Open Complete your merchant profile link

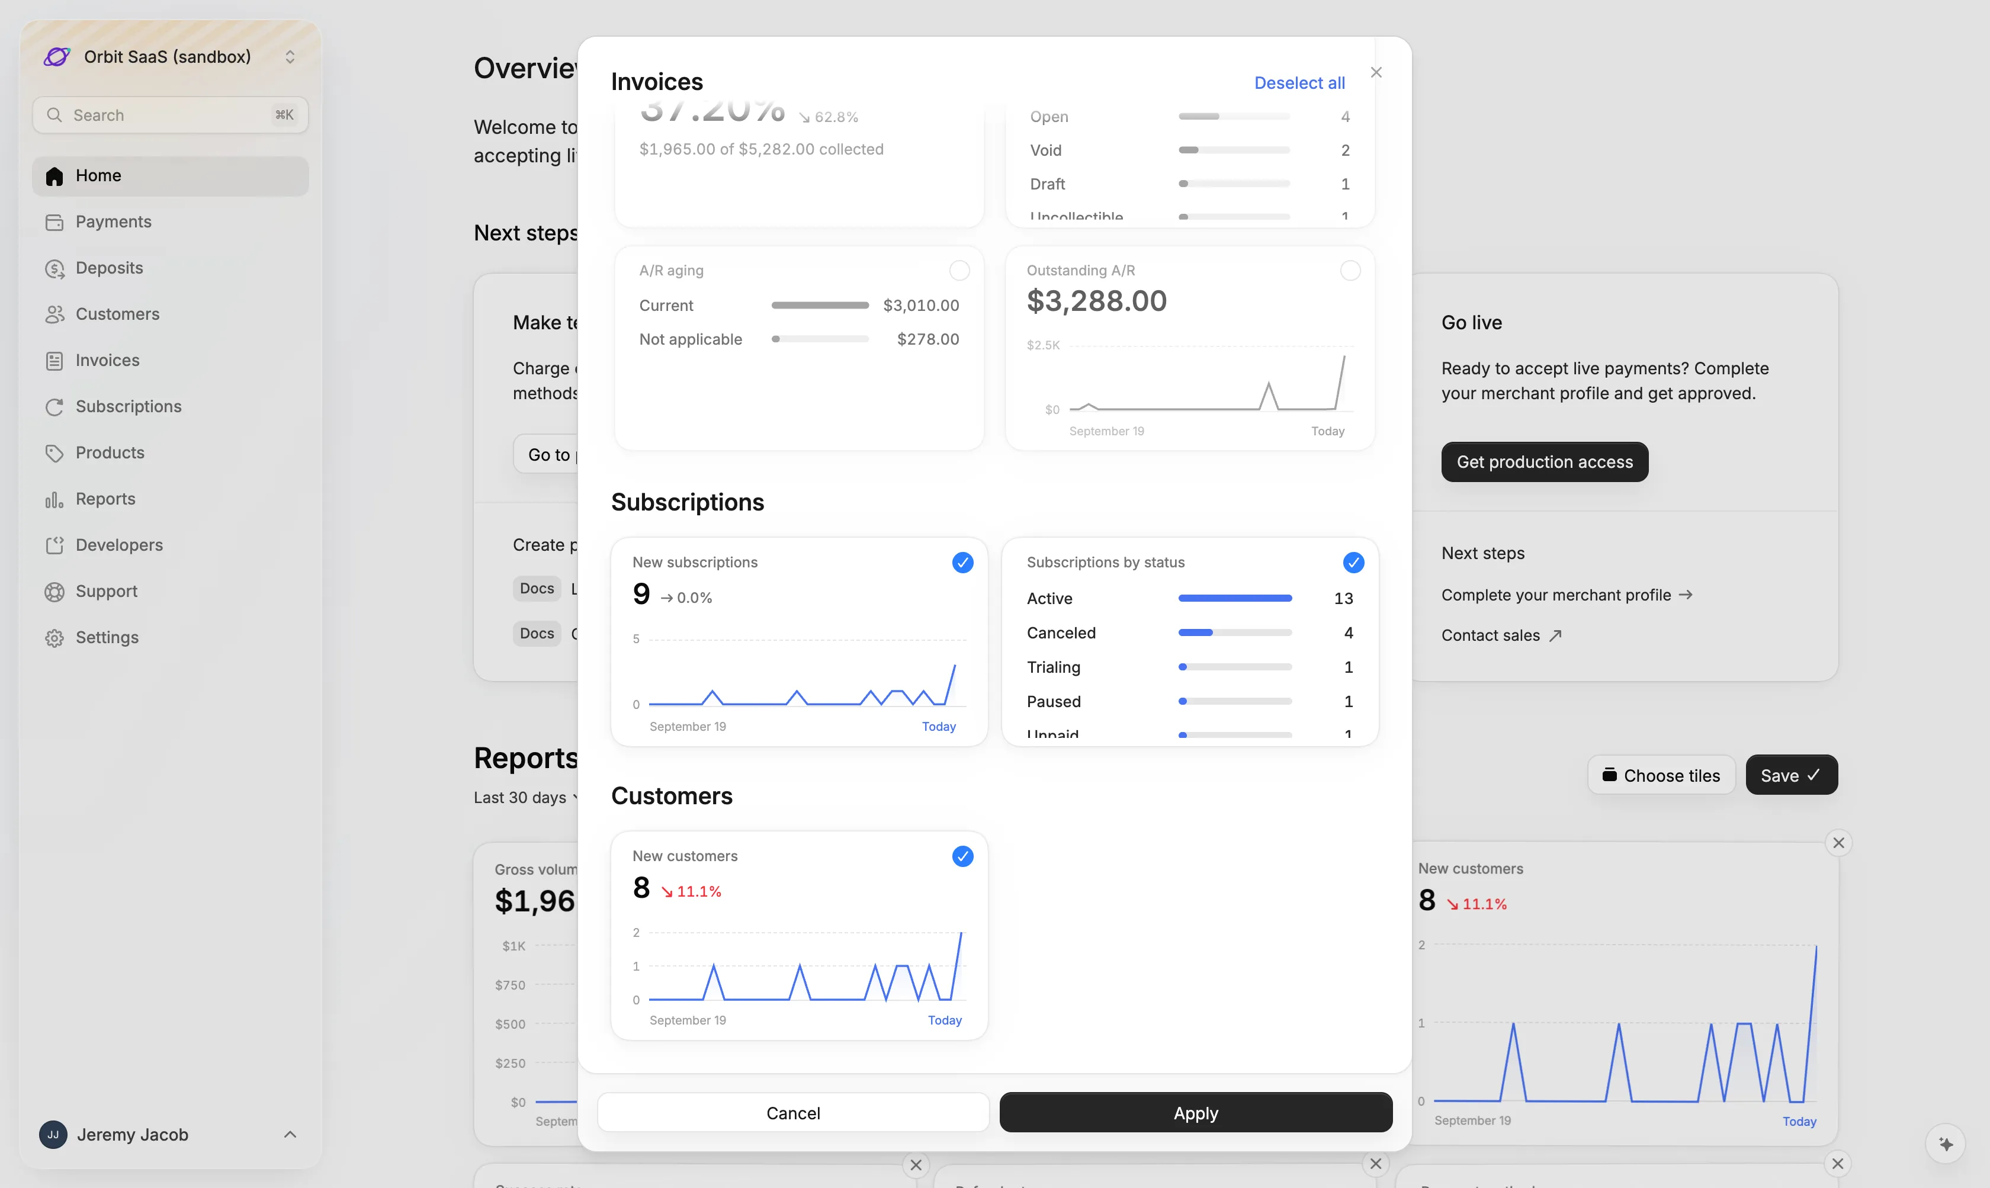(1567, 595)
